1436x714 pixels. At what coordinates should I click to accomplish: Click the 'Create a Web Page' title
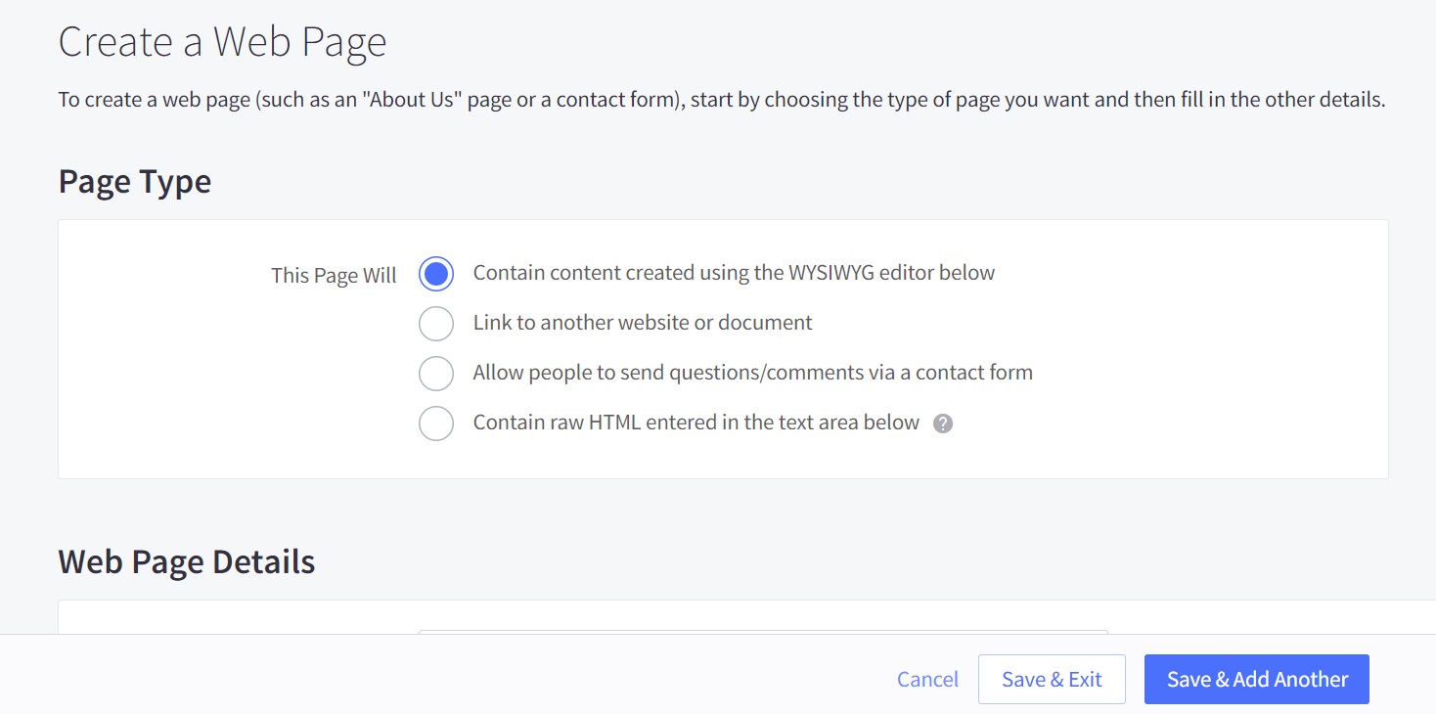pos(222,42)
